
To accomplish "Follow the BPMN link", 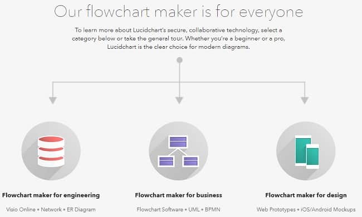I will [x=213, y=210].
